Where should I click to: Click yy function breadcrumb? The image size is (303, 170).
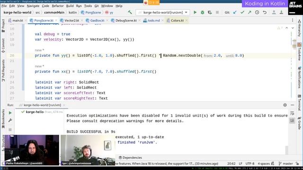point(109,12)
